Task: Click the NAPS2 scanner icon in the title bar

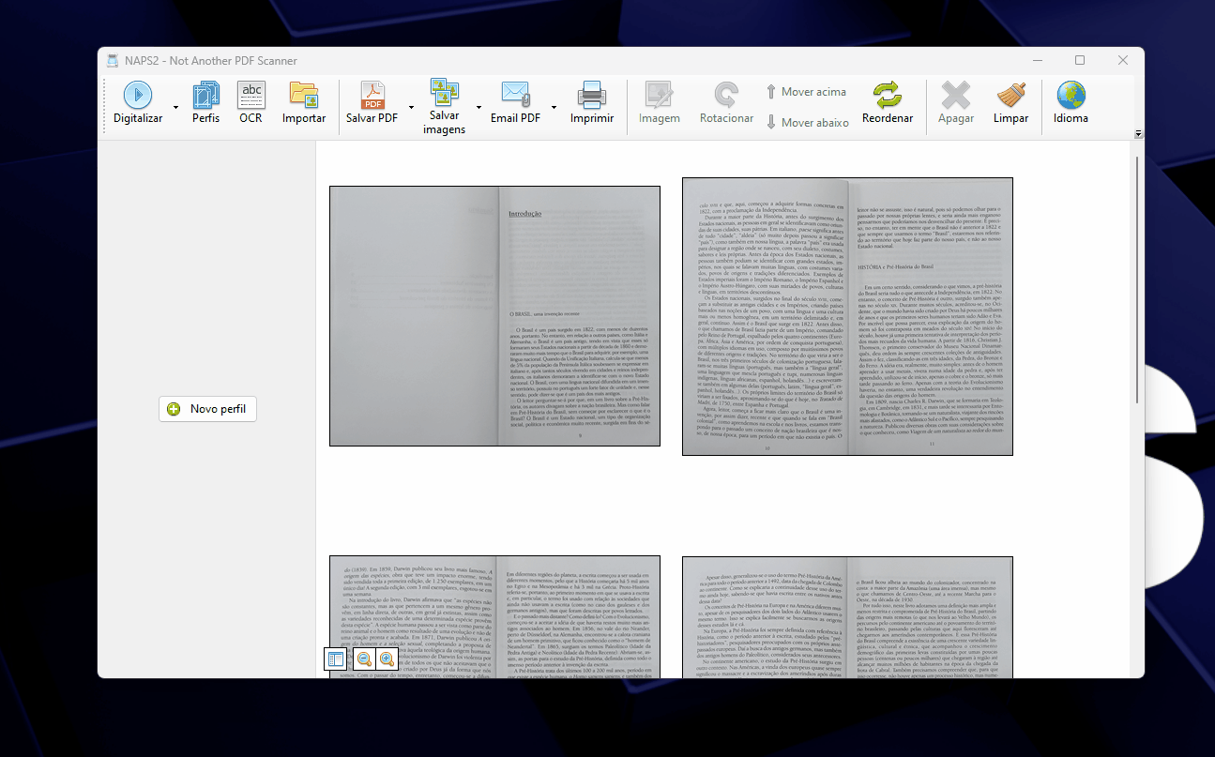Action: click(113, 61)
